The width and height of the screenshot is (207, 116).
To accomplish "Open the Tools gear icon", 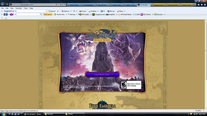I will tap(205, 5).
